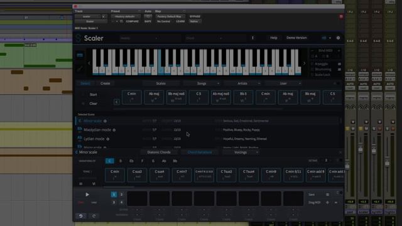Switch to the Create tab
Image resolution: width=402 pixels, height=226 pixels.
(x=105, y=83)
